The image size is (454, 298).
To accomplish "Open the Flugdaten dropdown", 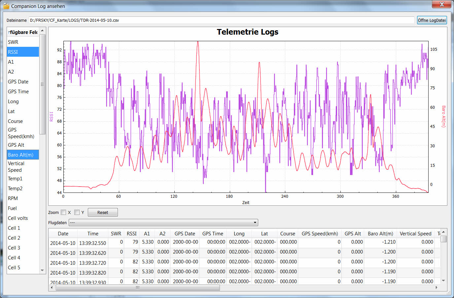I will coord(163,223).
